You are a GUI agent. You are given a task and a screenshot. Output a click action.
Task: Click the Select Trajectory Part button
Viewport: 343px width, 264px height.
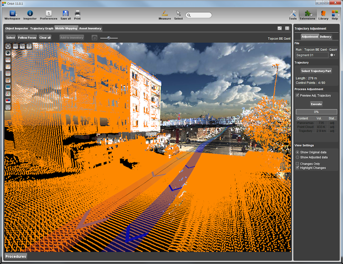(x=316, y=71)
